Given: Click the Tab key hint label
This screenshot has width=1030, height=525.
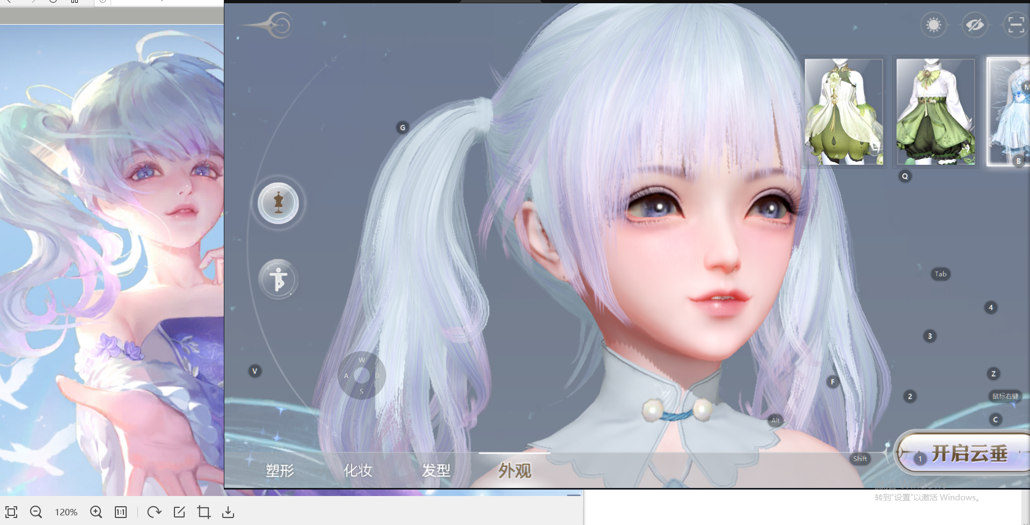Looking at the screenshot, I should (x=940, y=274).
